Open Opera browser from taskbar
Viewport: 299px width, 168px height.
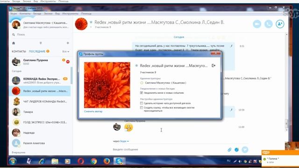point(81,161)
